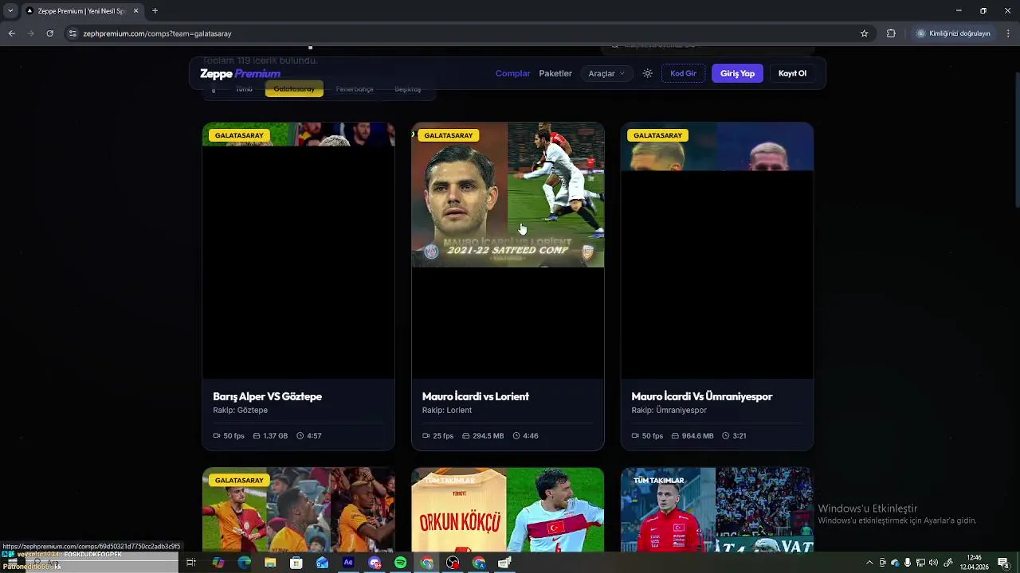Open the Barış Alper VS Göztepe card title
Screen dimensions: 1020x573
point(267,396)
